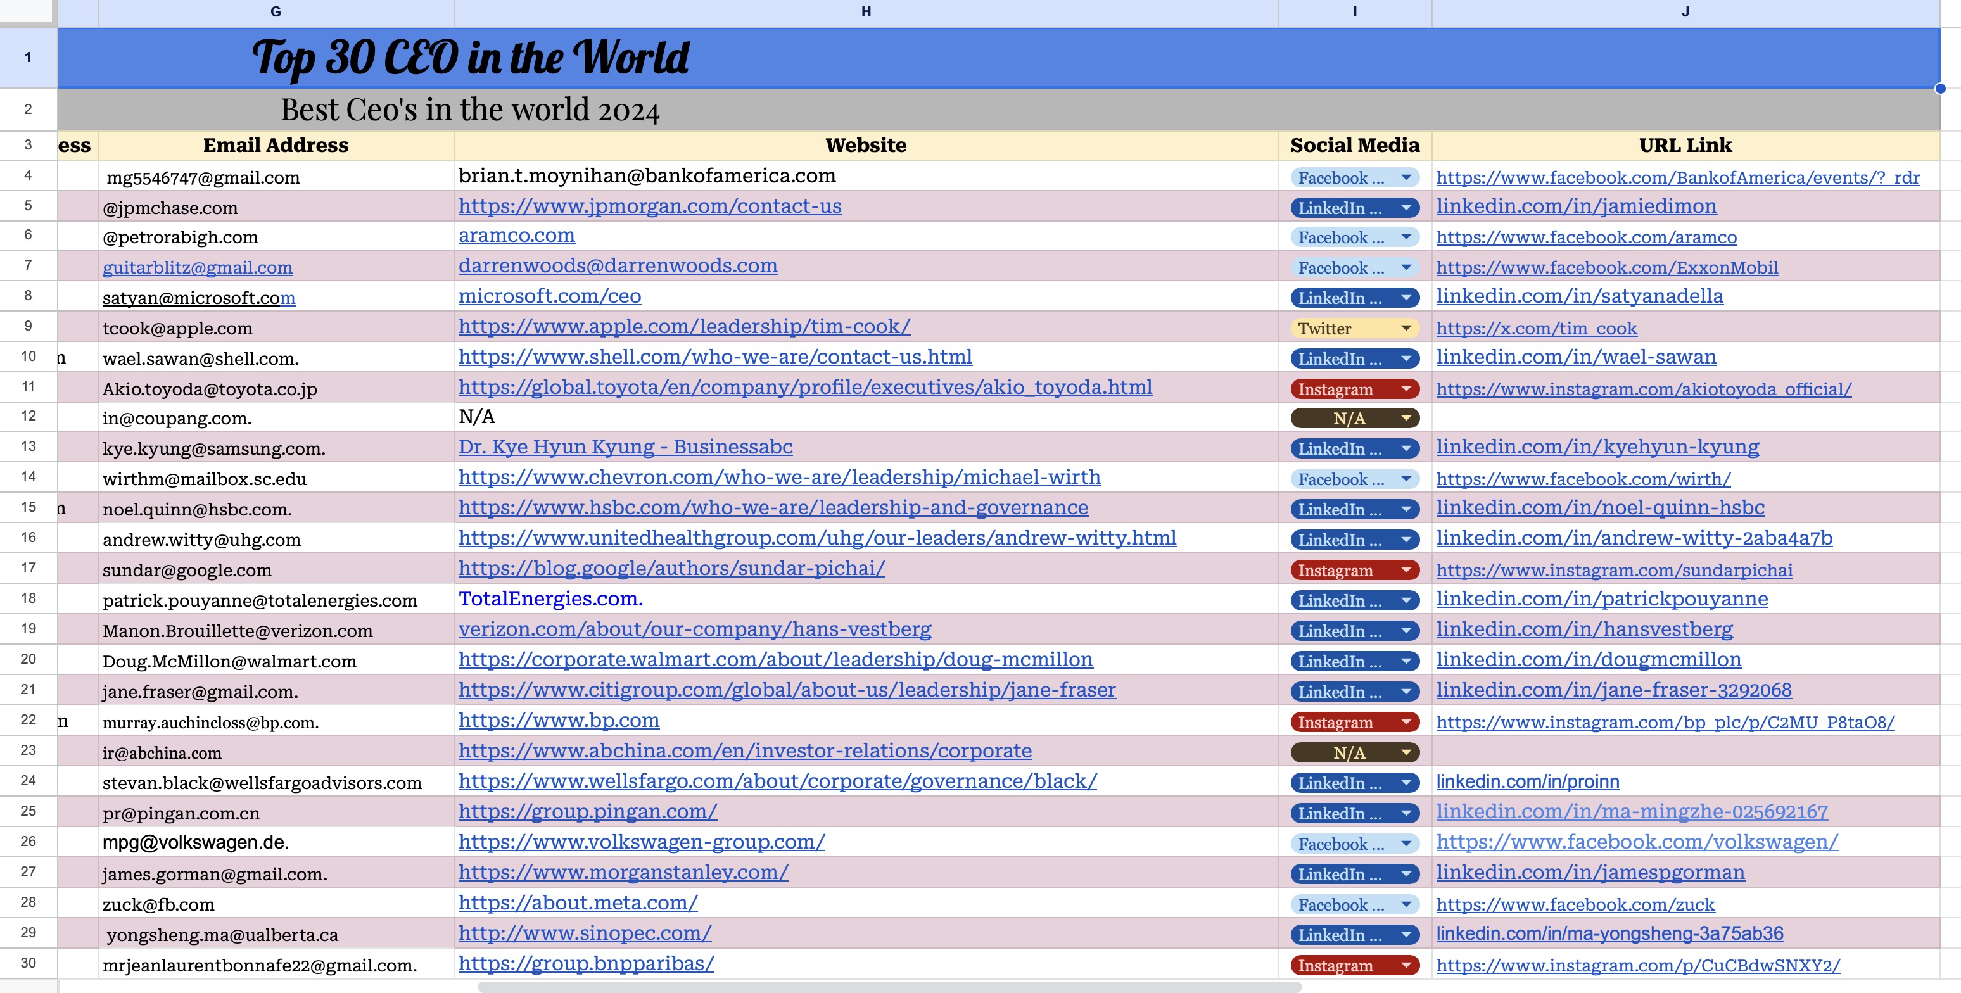This screenshot has height=993, width=1961.
Task: Click the blue selection handle dot
Action: click(x=1939, y=88)
